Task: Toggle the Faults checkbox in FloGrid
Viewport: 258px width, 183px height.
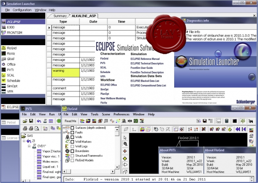Action: pyautogui.click(x=72, y=132)
